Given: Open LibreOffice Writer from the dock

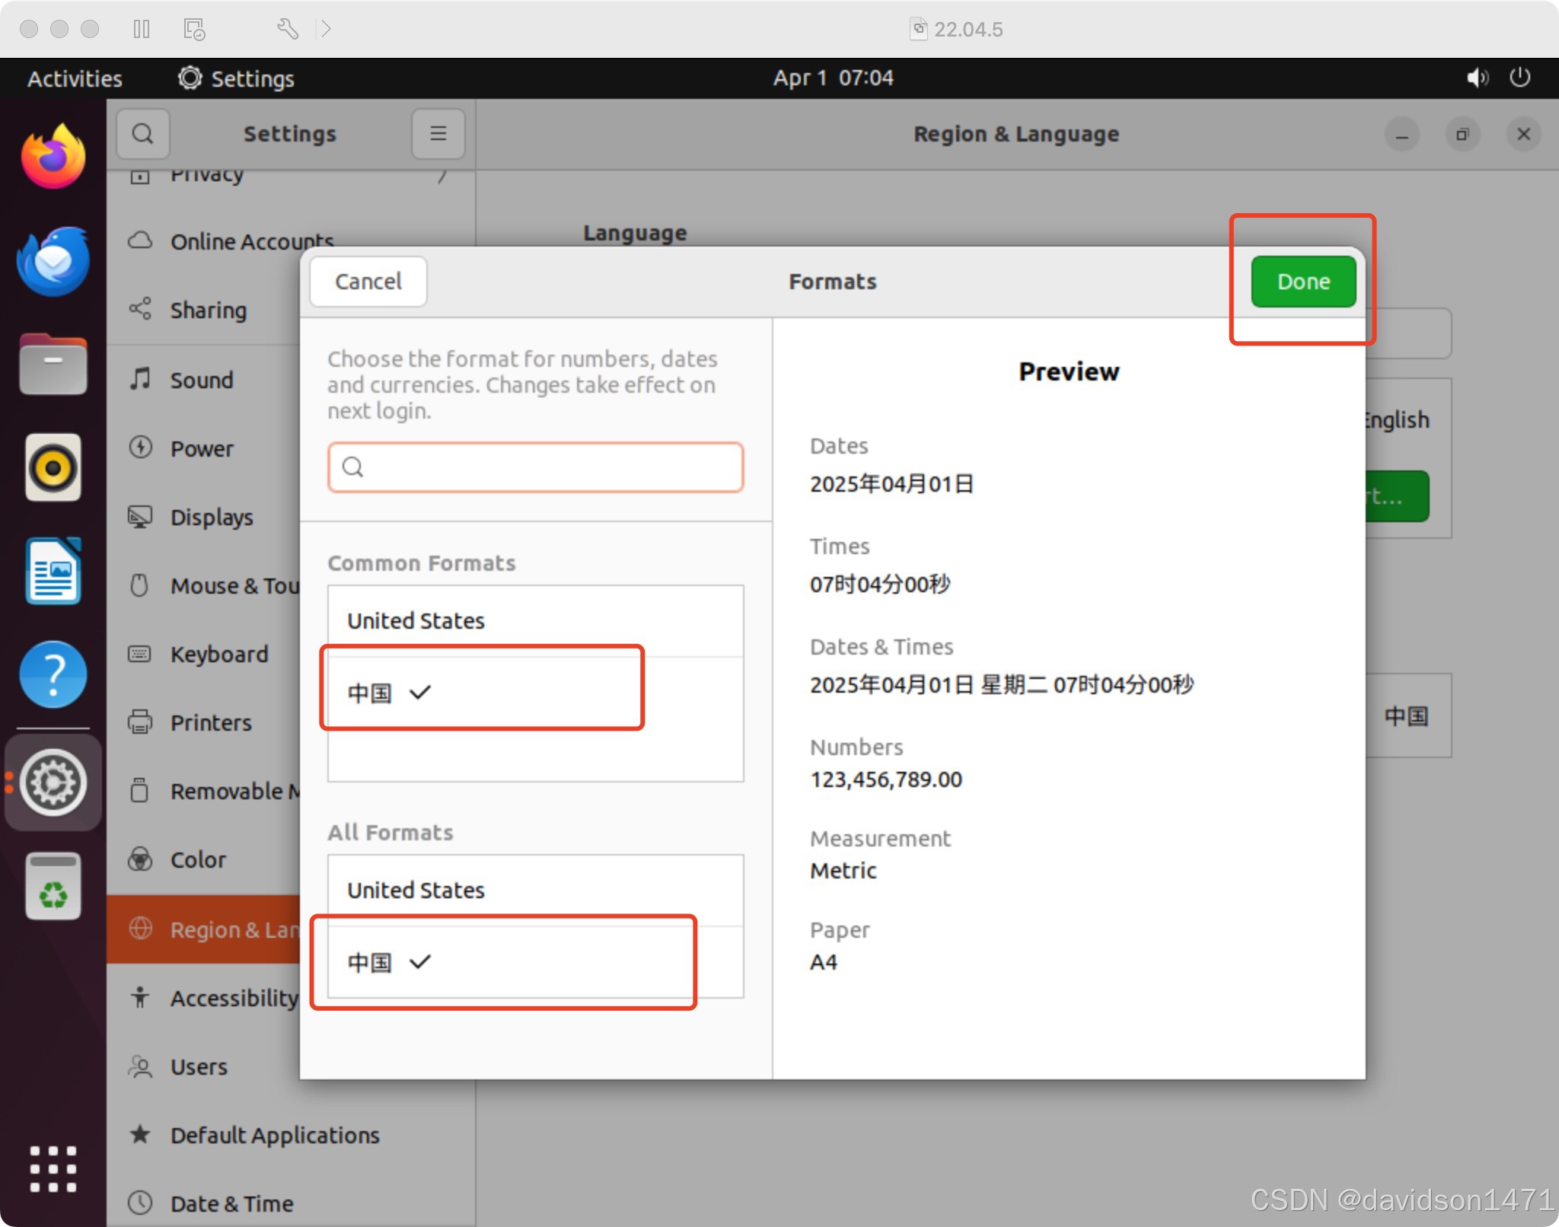Looking at the screenshot, I should pyautogui.click(x=53, y=571).
